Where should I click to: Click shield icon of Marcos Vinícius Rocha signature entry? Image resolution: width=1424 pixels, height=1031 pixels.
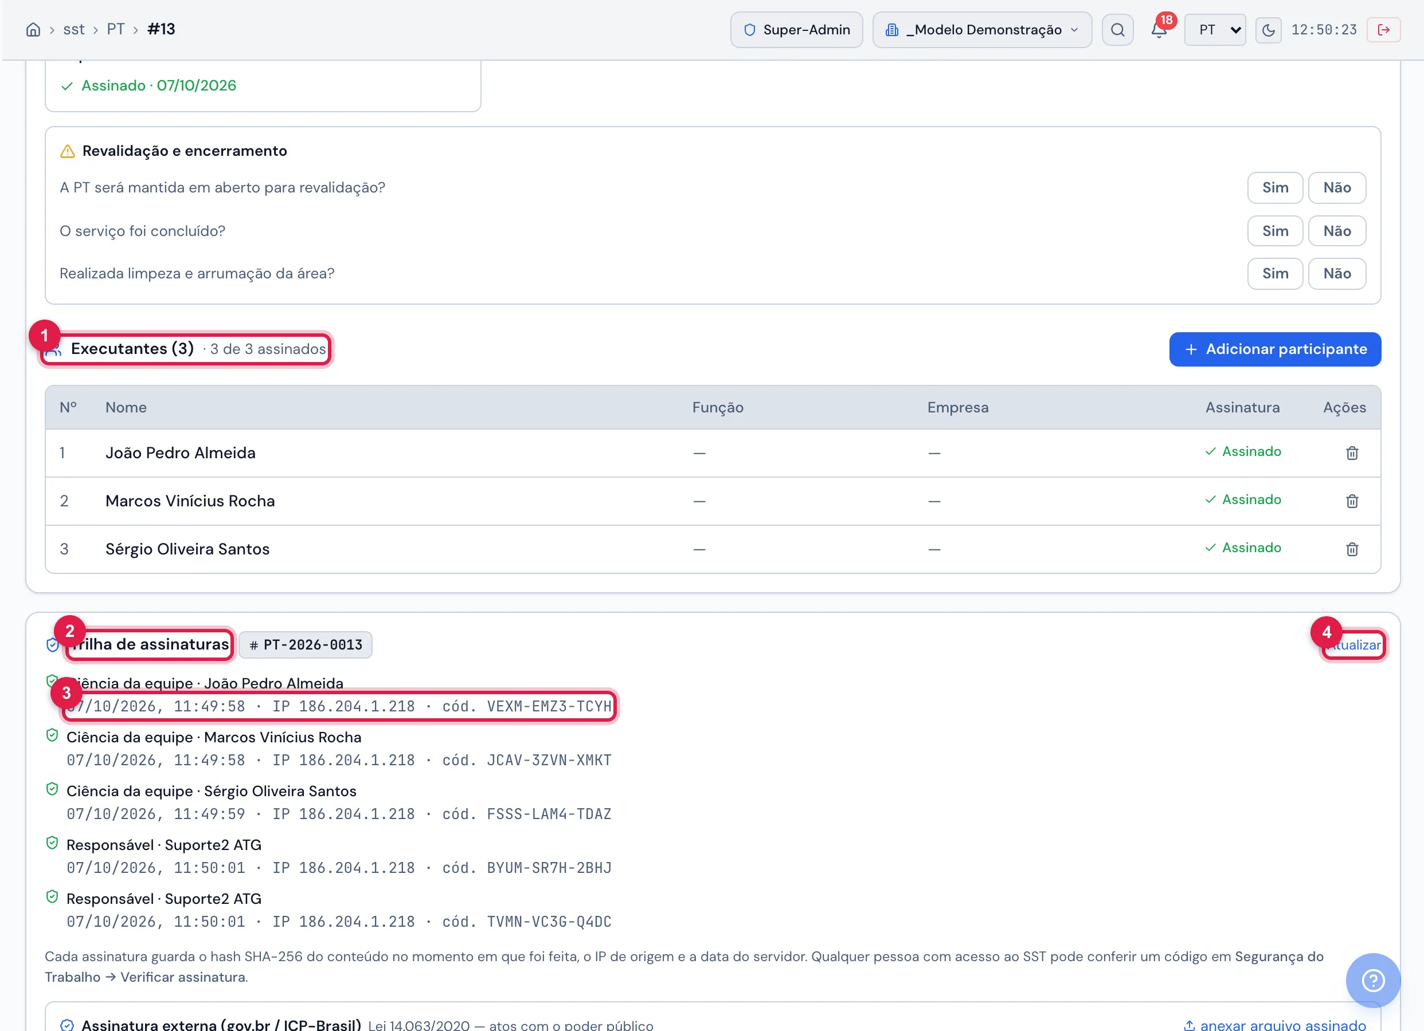[52, 735]
